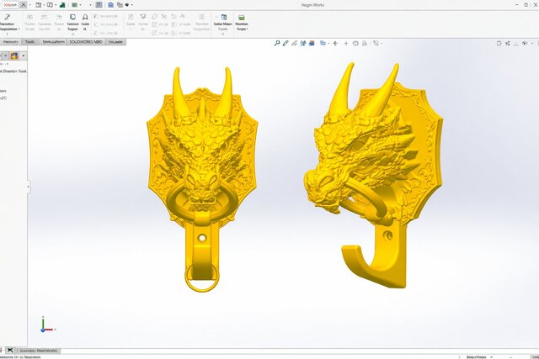Click the magnifier zoom-to-fit icon in view toolbar
The image size is (539, 359).
[x=277, y=41]
